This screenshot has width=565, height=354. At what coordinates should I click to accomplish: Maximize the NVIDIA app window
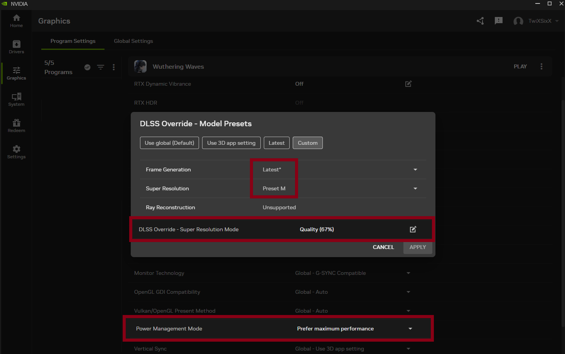550,4
